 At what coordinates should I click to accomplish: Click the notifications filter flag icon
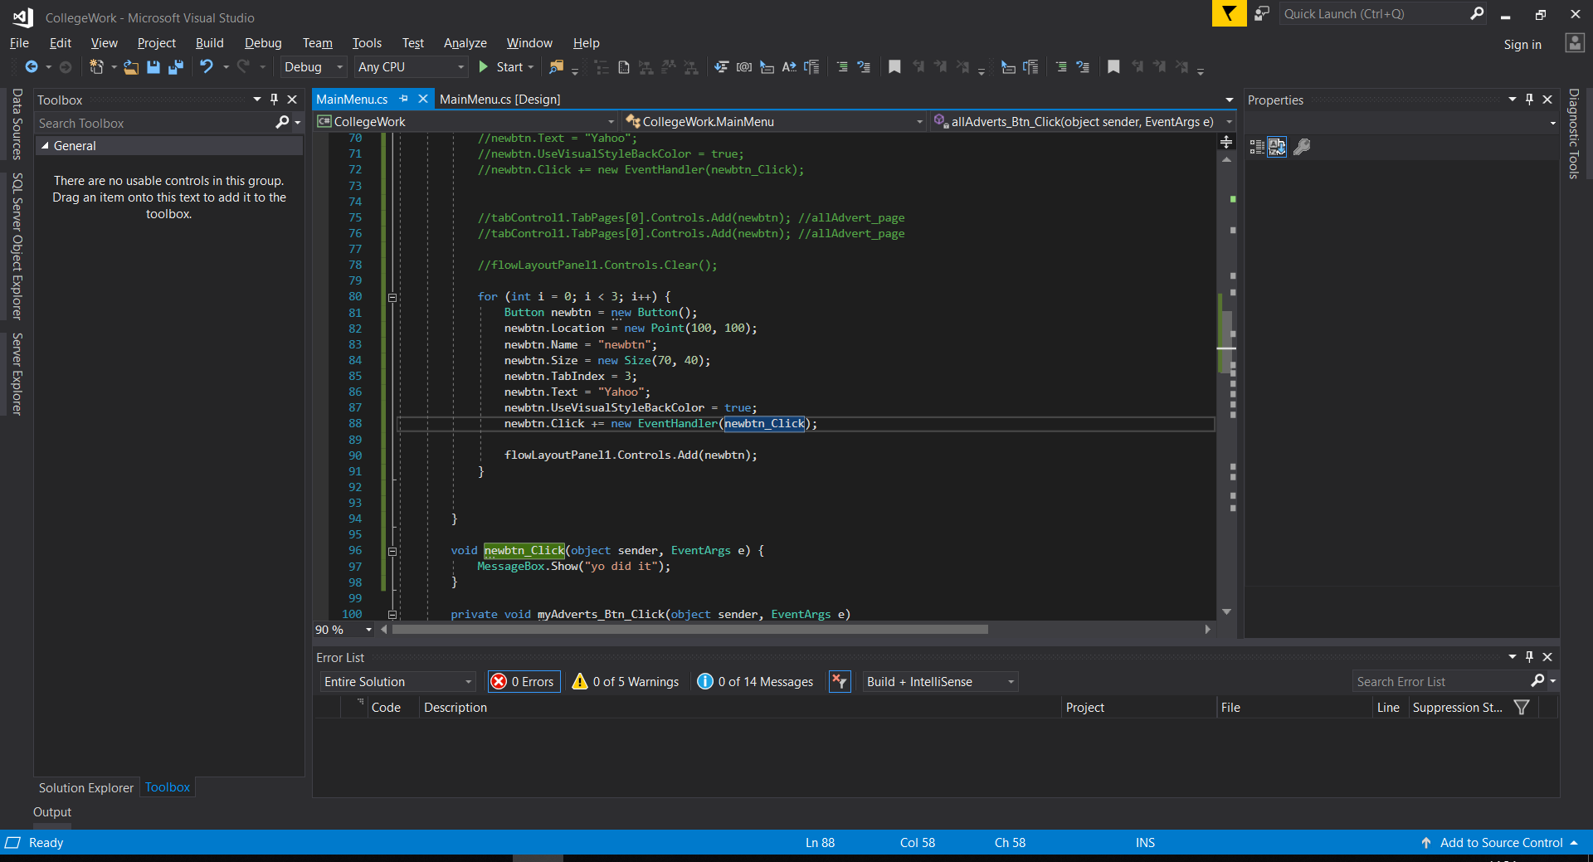[x=1229, y=14]
